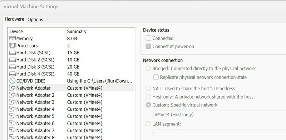
Task: Toggle Connect at power on checkbox
Action: click(148, 46)
